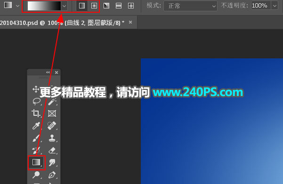Select the Smudge tool
The image size is (283, 184).
click(52, 162)
